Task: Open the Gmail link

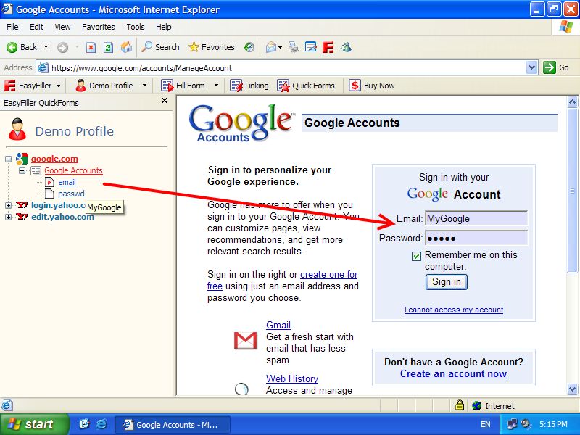Action: 278,325
